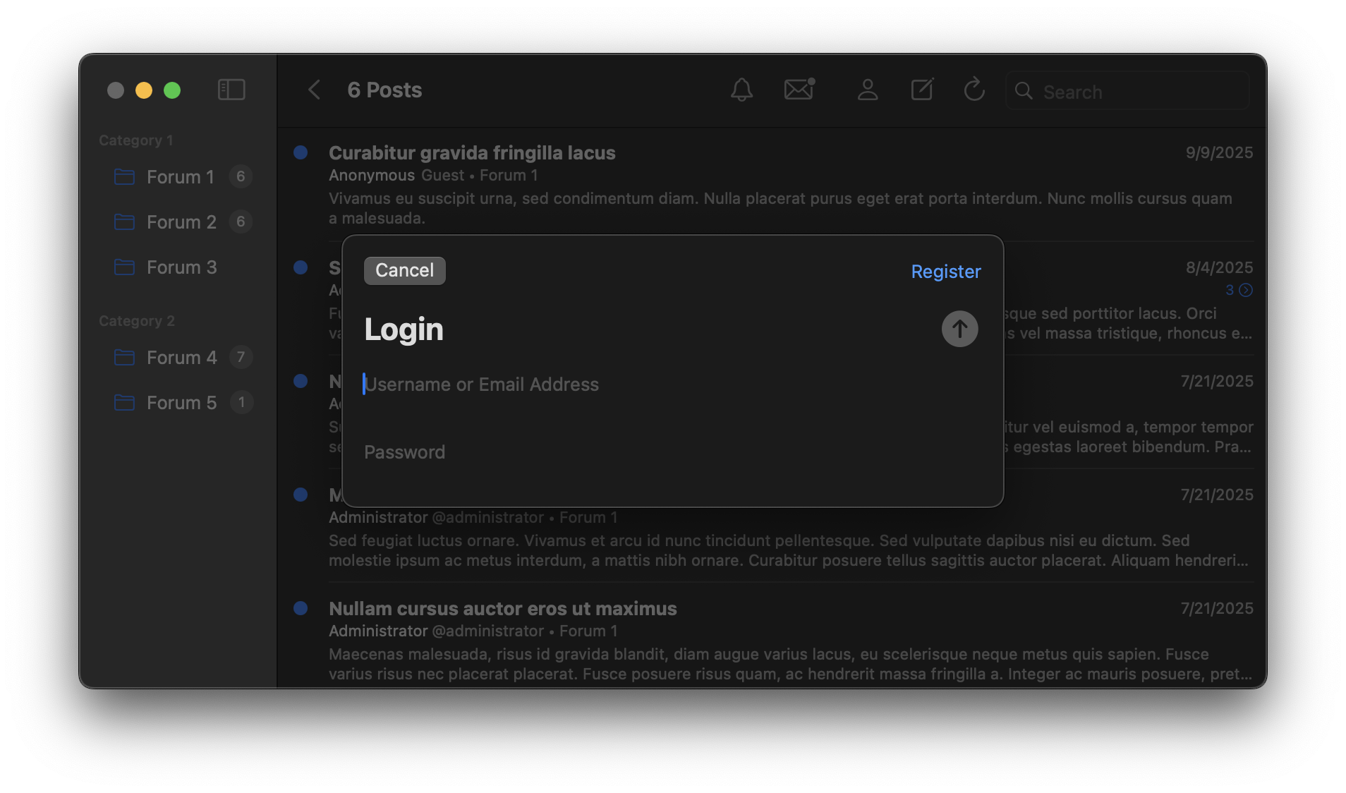
Task: Expand the 3 replies indicator
Action: tap(1239, 290)
